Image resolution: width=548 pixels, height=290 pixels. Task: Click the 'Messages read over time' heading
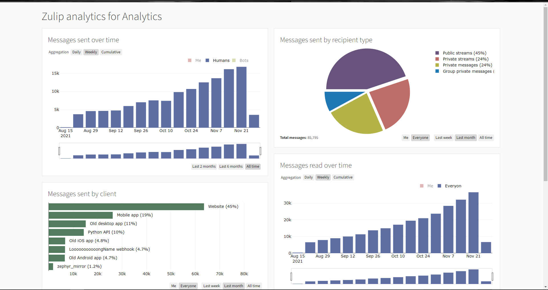coord(316,165)
